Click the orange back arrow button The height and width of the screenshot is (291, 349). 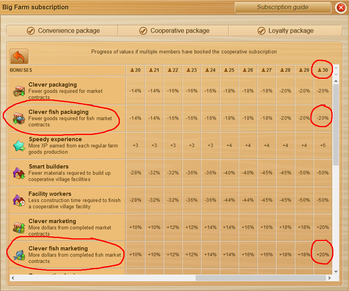pyautogui.click(x=19, y=57)
